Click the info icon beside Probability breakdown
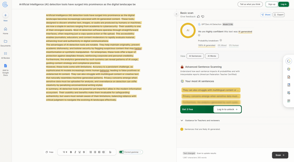Viewport: 294px width, 162px height. 221,40
